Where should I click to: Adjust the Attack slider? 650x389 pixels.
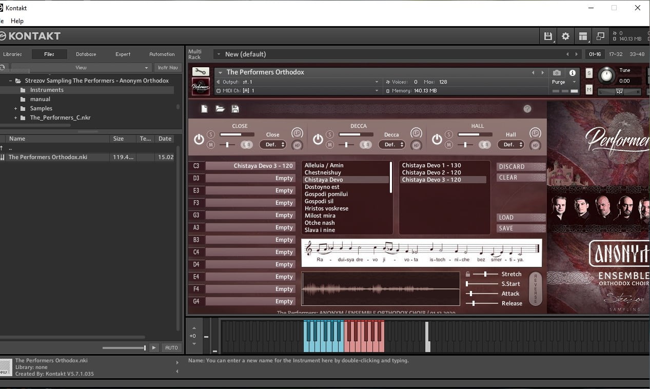[482, 294]
